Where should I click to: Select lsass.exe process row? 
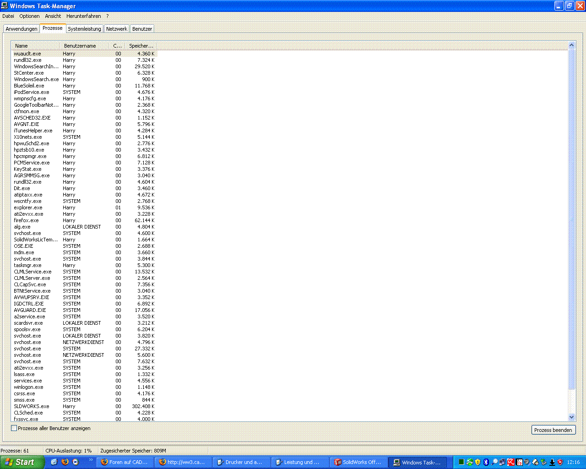84,374
